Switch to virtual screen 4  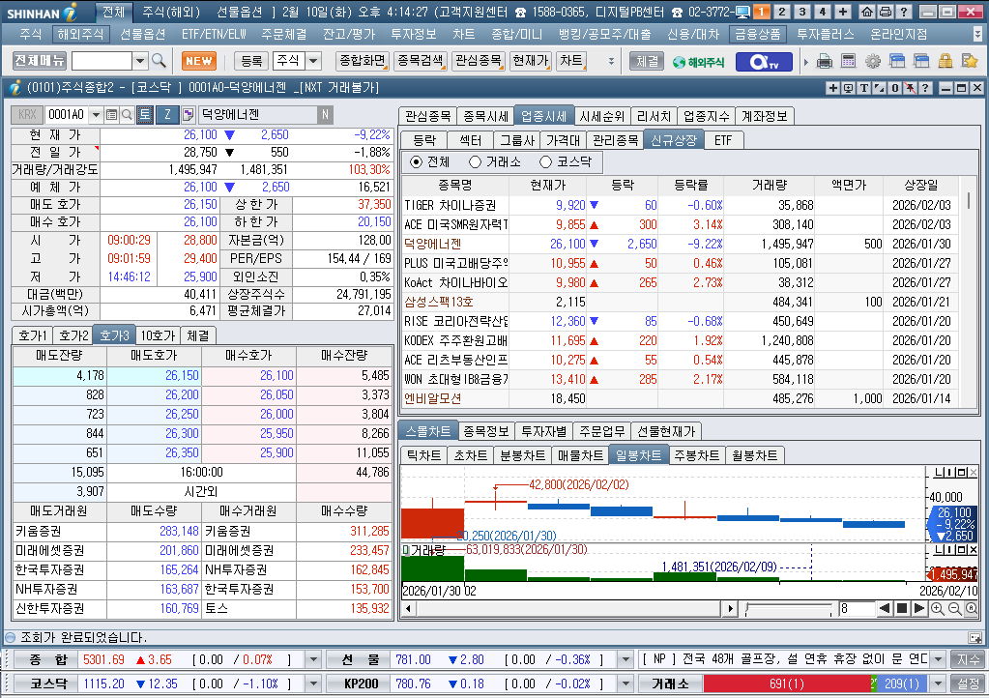(x=823, y=12)
